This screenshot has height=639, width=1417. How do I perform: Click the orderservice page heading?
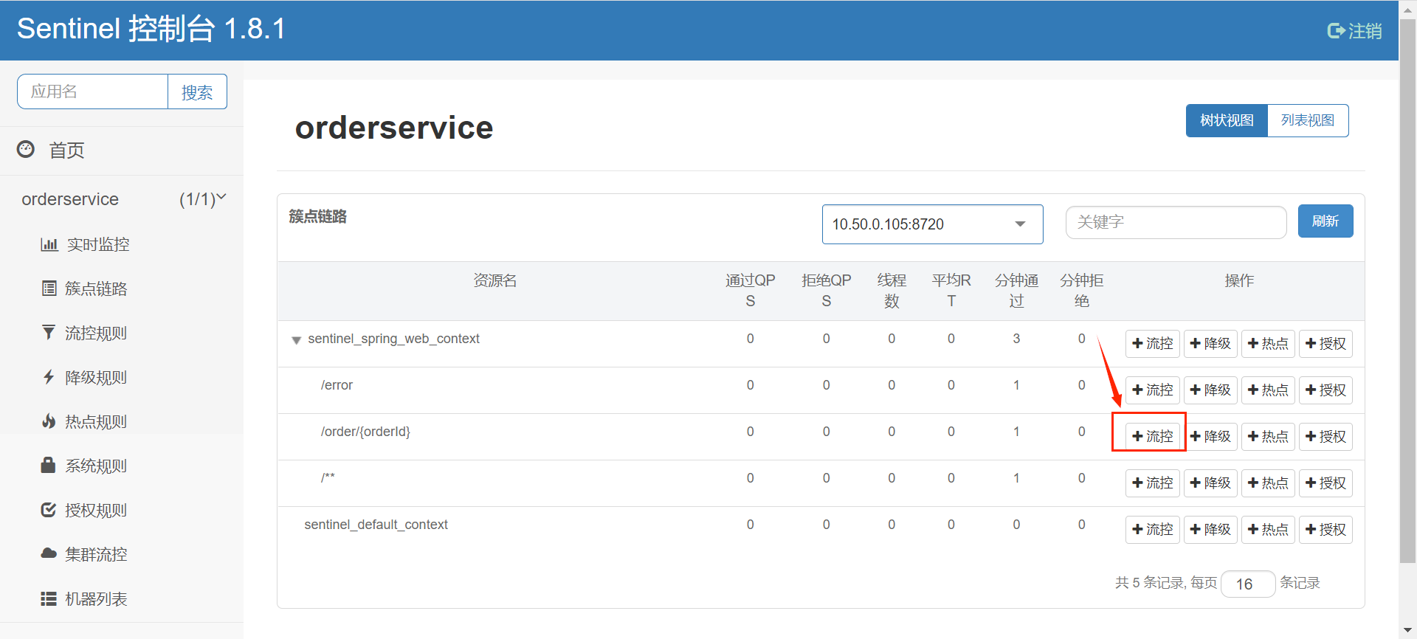pos(394,128)
